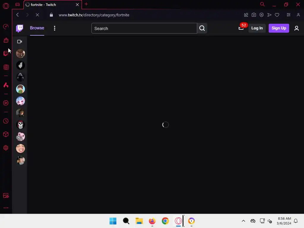304x228 pixels.
Task: Open first channel avatar in sidebar
Action: click(x=20, y=53)
